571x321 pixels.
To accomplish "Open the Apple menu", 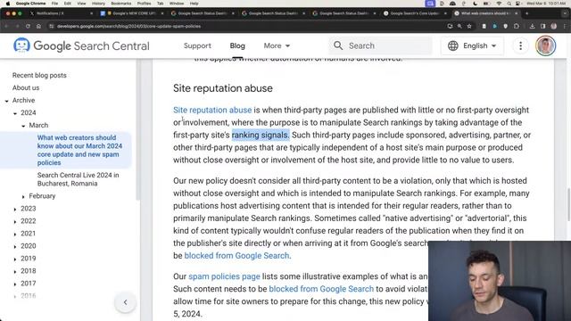I will coord(8,4).
